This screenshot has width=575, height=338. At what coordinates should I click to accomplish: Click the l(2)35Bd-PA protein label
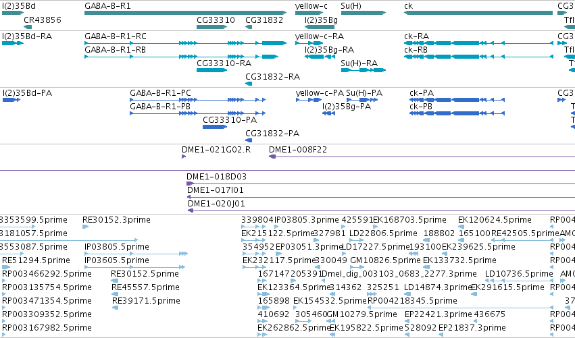27,93
